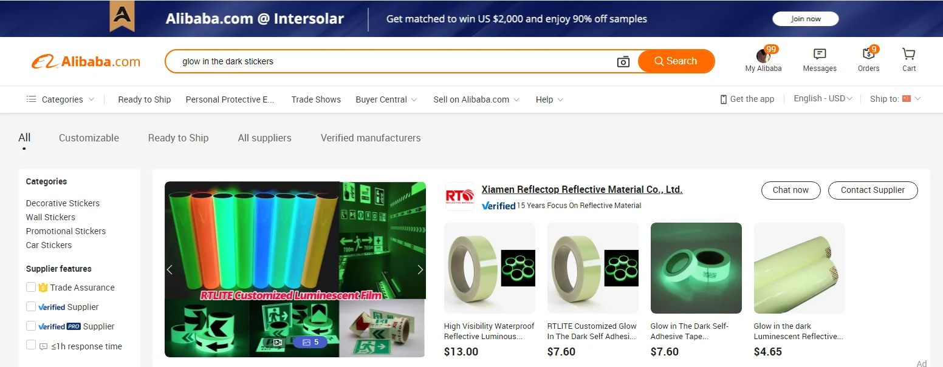The width and height of the screenshot is (943, 367).
Task: Open the Messages icon
Action: [x=820, y=54]
